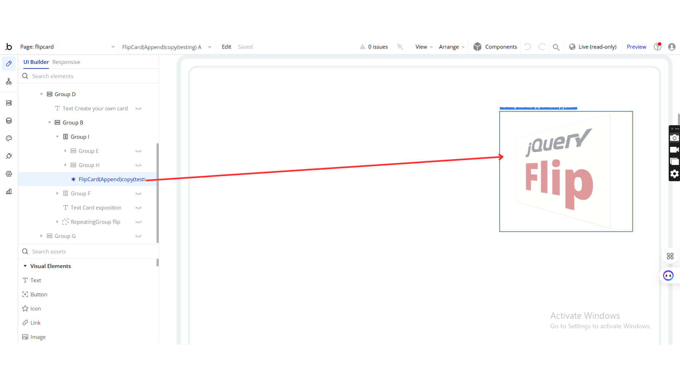
Task: Collapse the Visual Elements section
Action: point(25,266)
